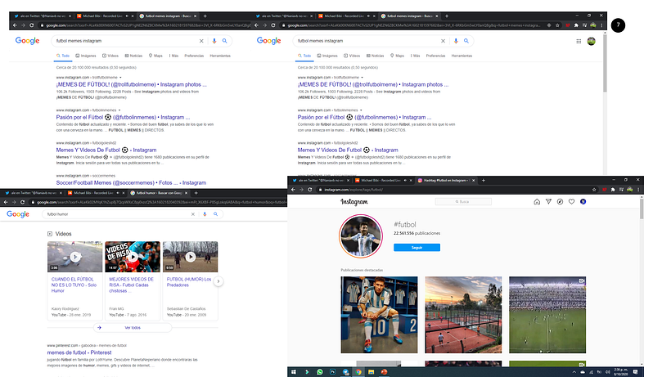The width and height of the screenshot is (671, 377).
Task: Open 'Herramientas' in right futbol memes window
Action: click(x=462, y=56)
